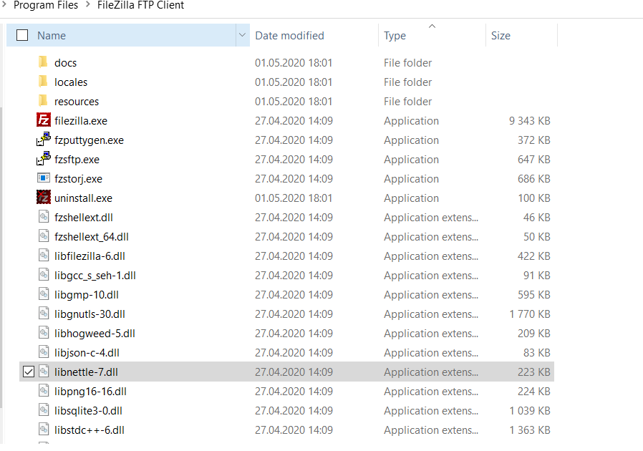Click the filezilla.exe red FZ icon

[44, 120]
